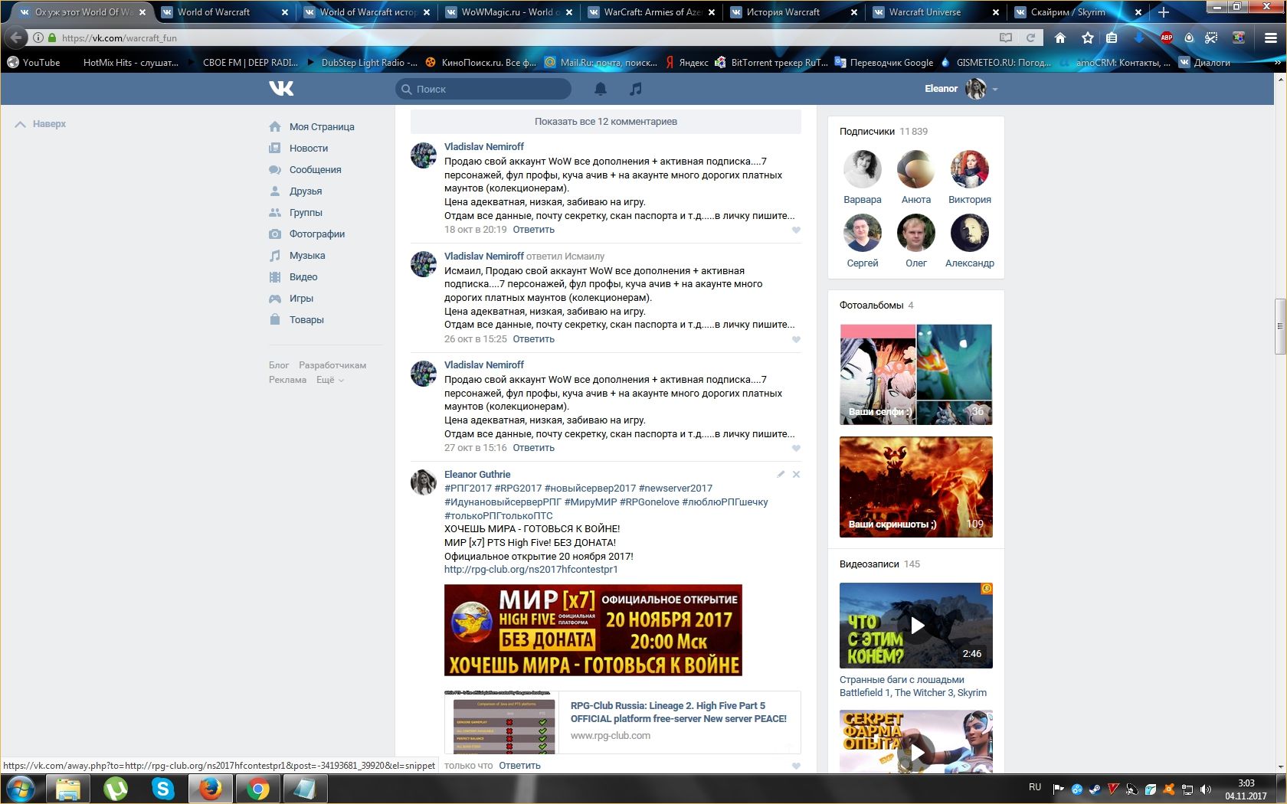
Task: Open subscriber Виктория's avatar
Action: click(970, 169)
